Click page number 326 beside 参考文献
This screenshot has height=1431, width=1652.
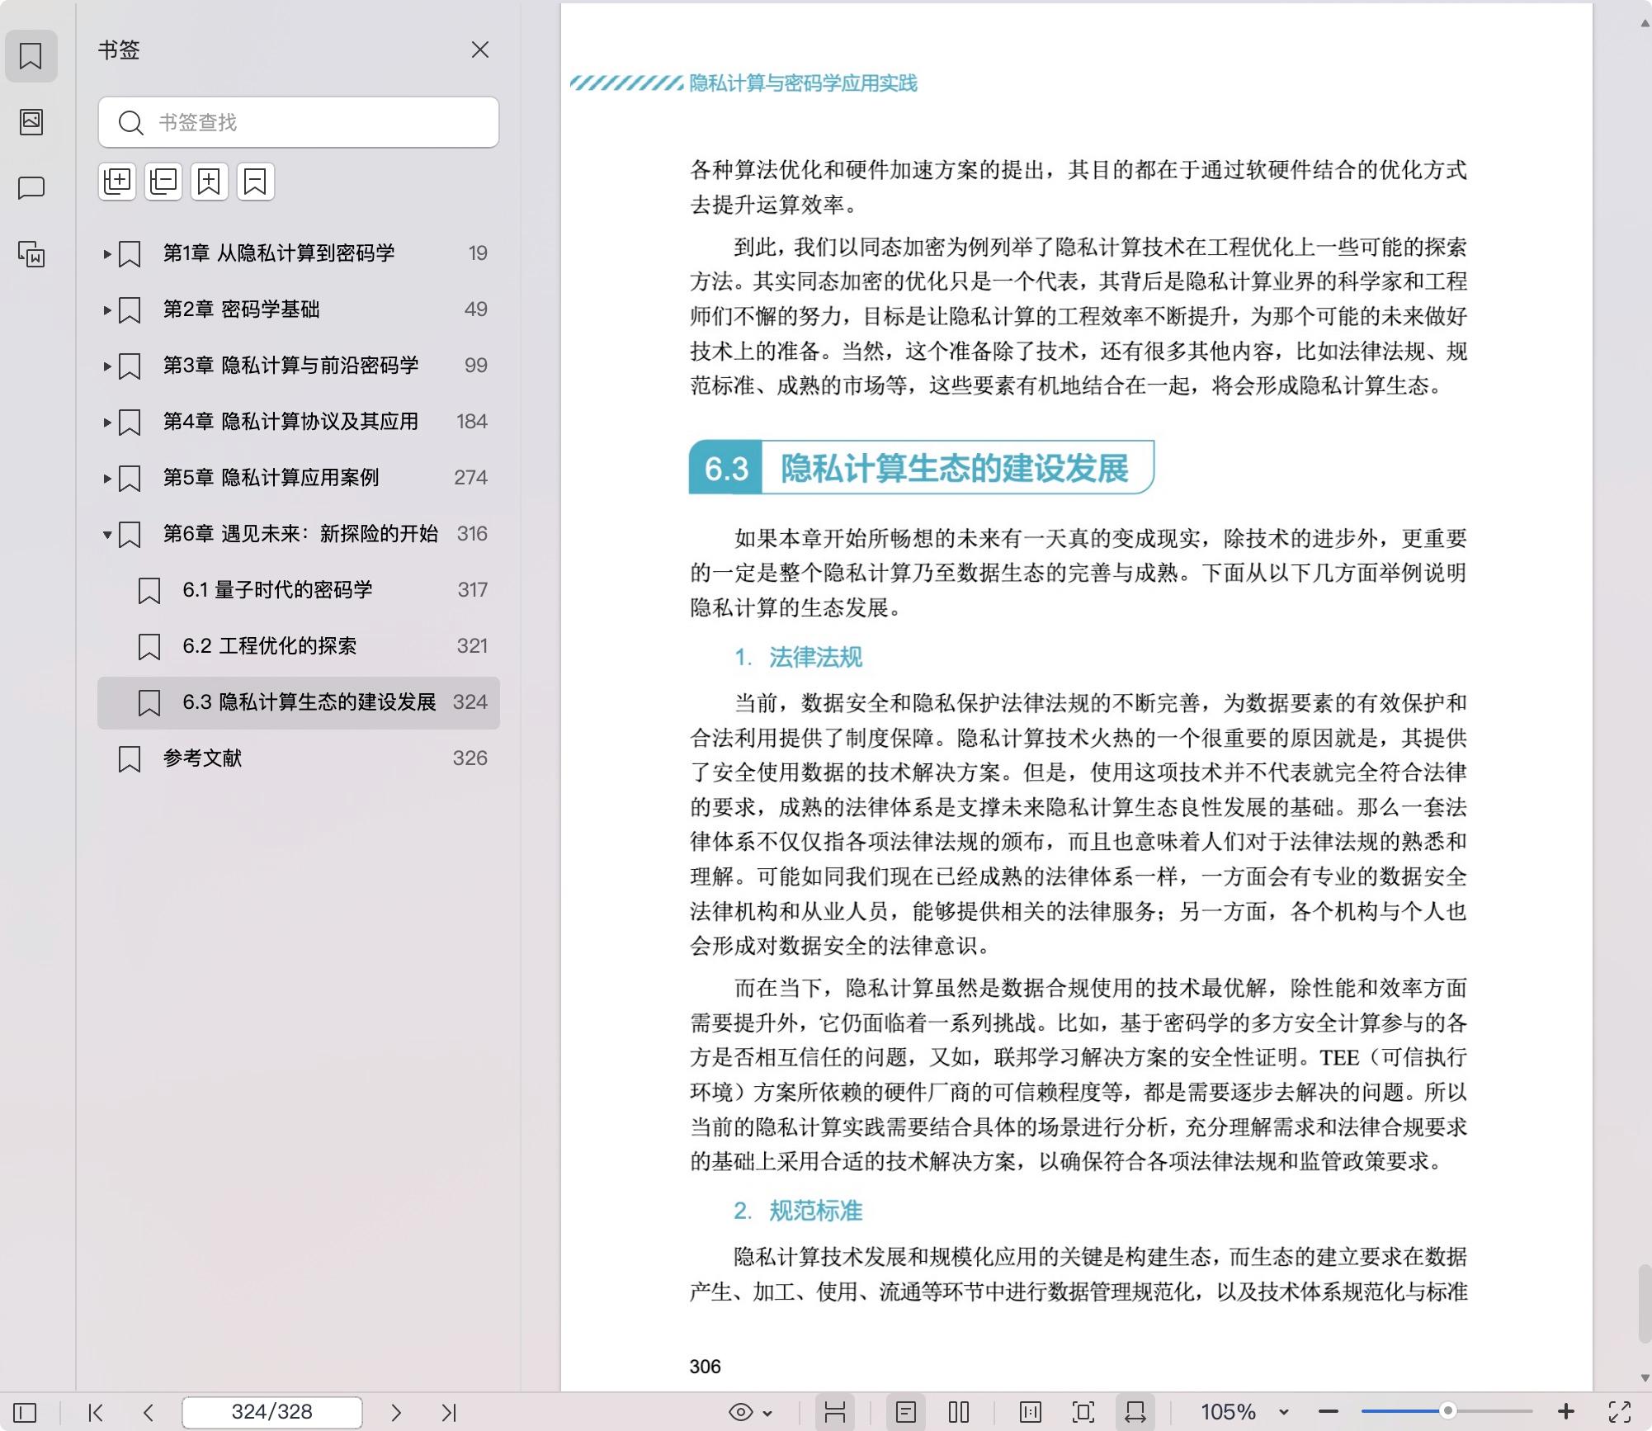tap(470, 758)
